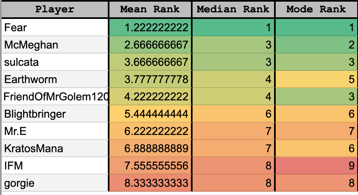Select the gorgie name cell
This screenshot has width=358, height=195.
pyautogui.click(x=55, y=183)
